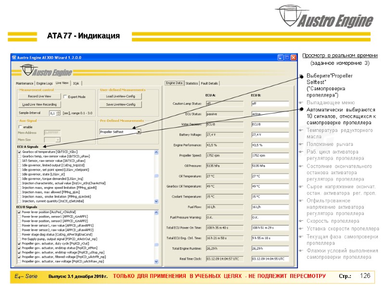The image size is (385, 288).
Task: Uncheck Propeller gov. actuator, filtered voltage
Action: (x=19, y=257)
